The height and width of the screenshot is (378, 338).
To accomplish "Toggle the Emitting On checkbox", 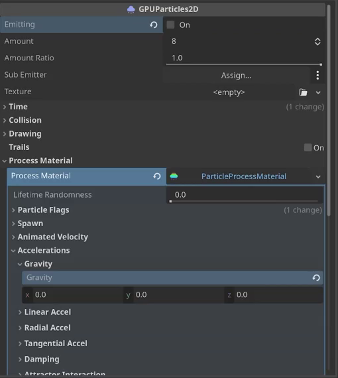I will (x=170, y=25).
